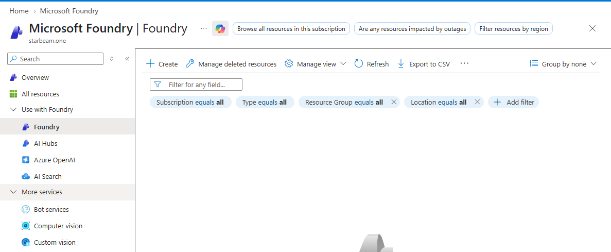The image size is (611, 252).
Task: Close the Foundry blade
Action: point(592,28)
